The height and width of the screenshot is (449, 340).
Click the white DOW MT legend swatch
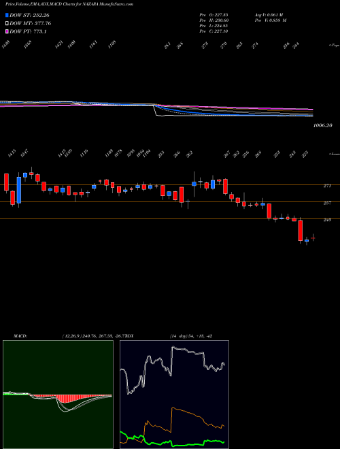click(7, 24)
